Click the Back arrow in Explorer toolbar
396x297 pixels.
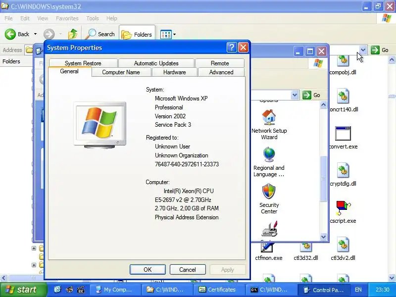pyautogui.click(x=10, y=34)
